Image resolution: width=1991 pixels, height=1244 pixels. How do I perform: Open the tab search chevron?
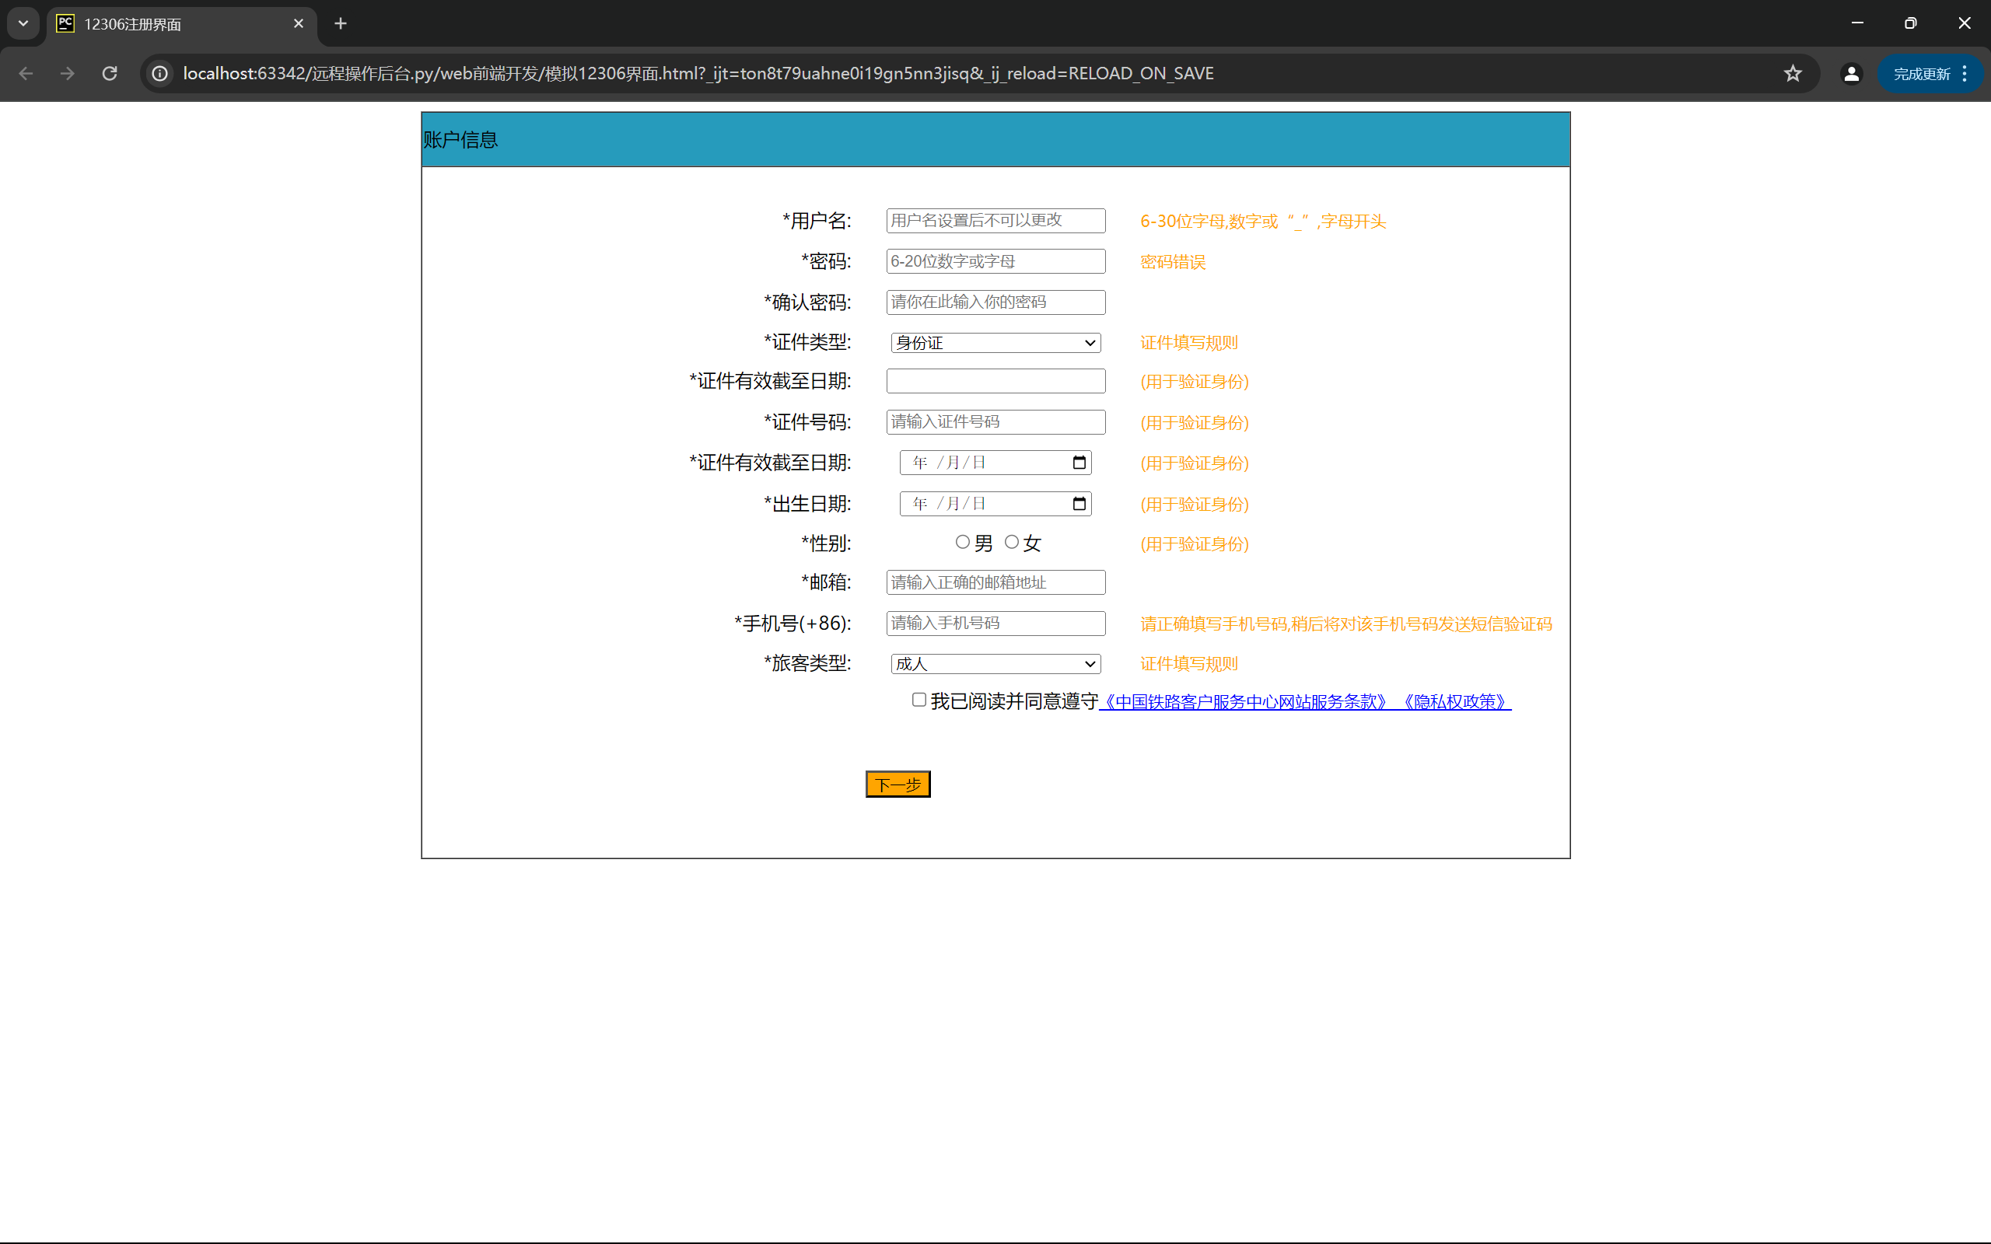tap(23, 24)
